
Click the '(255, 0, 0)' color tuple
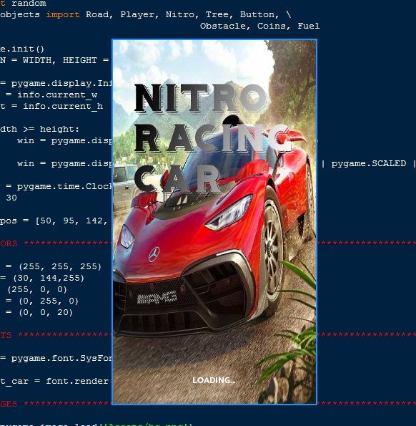[37, 290]
